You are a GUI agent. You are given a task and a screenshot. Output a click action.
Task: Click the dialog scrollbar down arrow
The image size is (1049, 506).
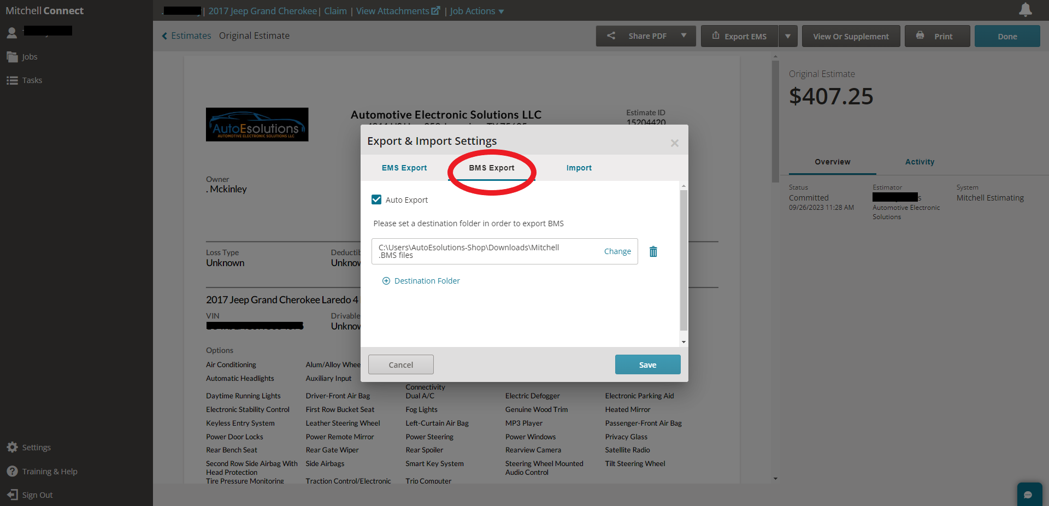tap(683, 342)
